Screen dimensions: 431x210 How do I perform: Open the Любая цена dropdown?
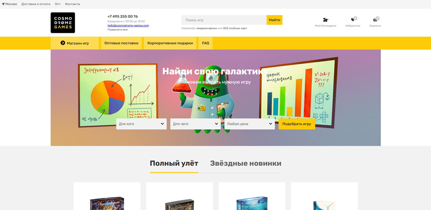250,124
